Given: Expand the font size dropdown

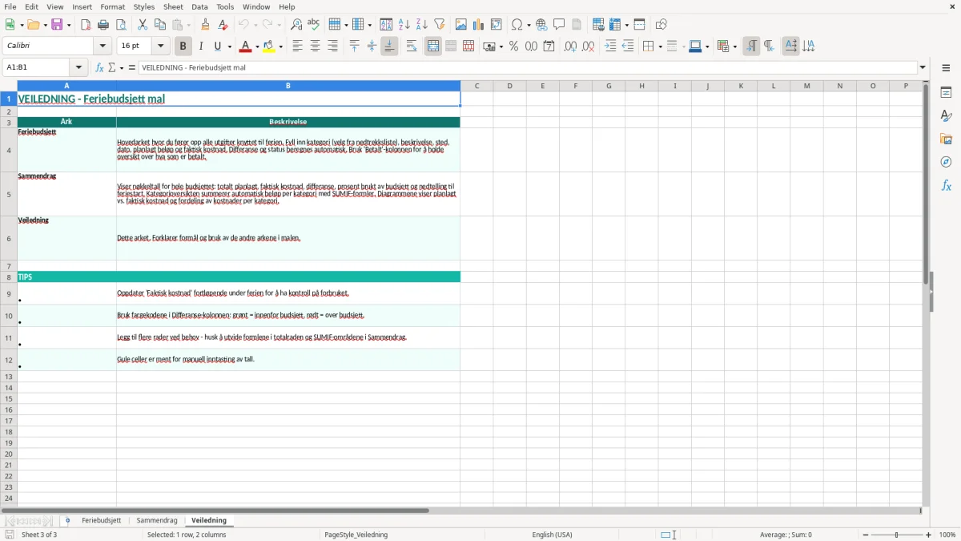Looking at the screenshot, I should tap(160, 46).
